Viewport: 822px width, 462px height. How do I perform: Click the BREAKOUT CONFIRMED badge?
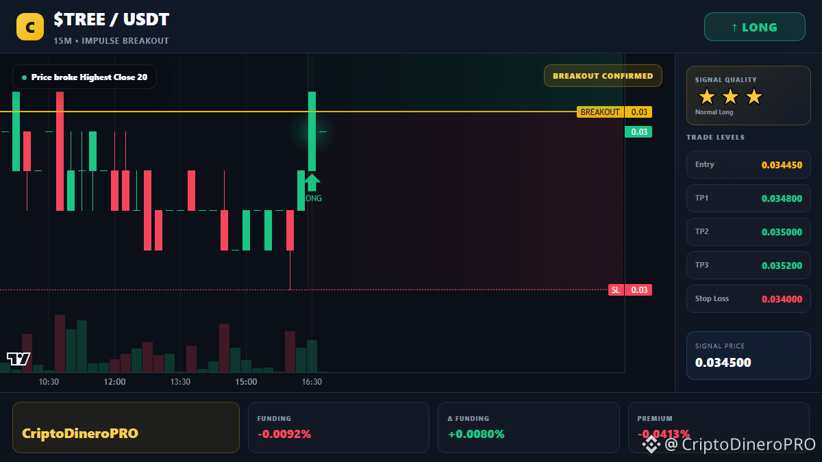point(603,76)
